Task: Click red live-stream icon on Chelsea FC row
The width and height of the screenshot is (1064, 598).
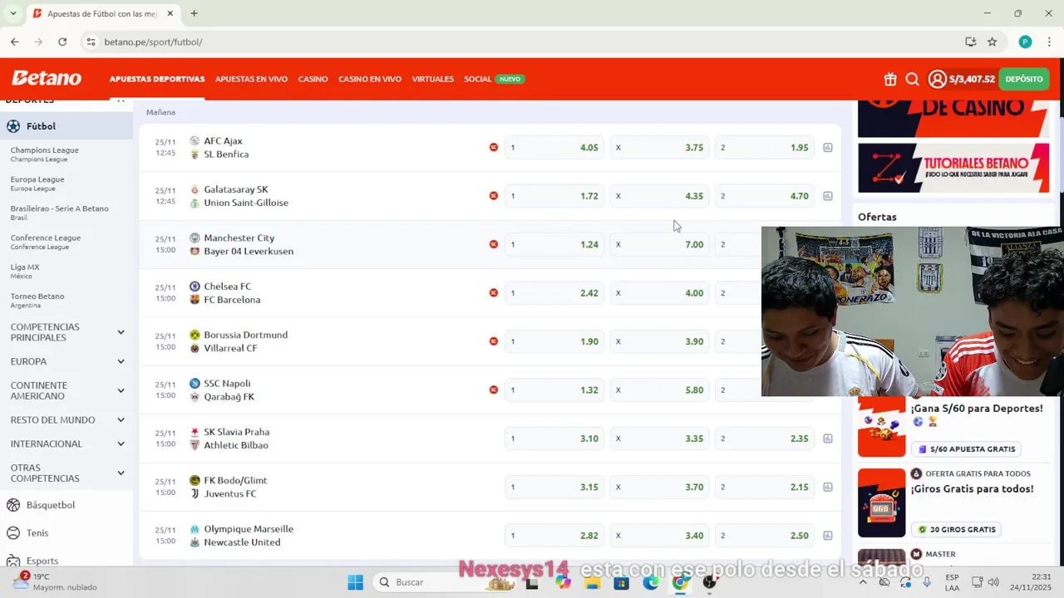Action: point(494,292)
